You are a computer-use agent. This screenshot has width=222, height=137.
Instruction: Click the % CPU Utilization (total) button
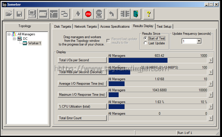coord(82,106)
